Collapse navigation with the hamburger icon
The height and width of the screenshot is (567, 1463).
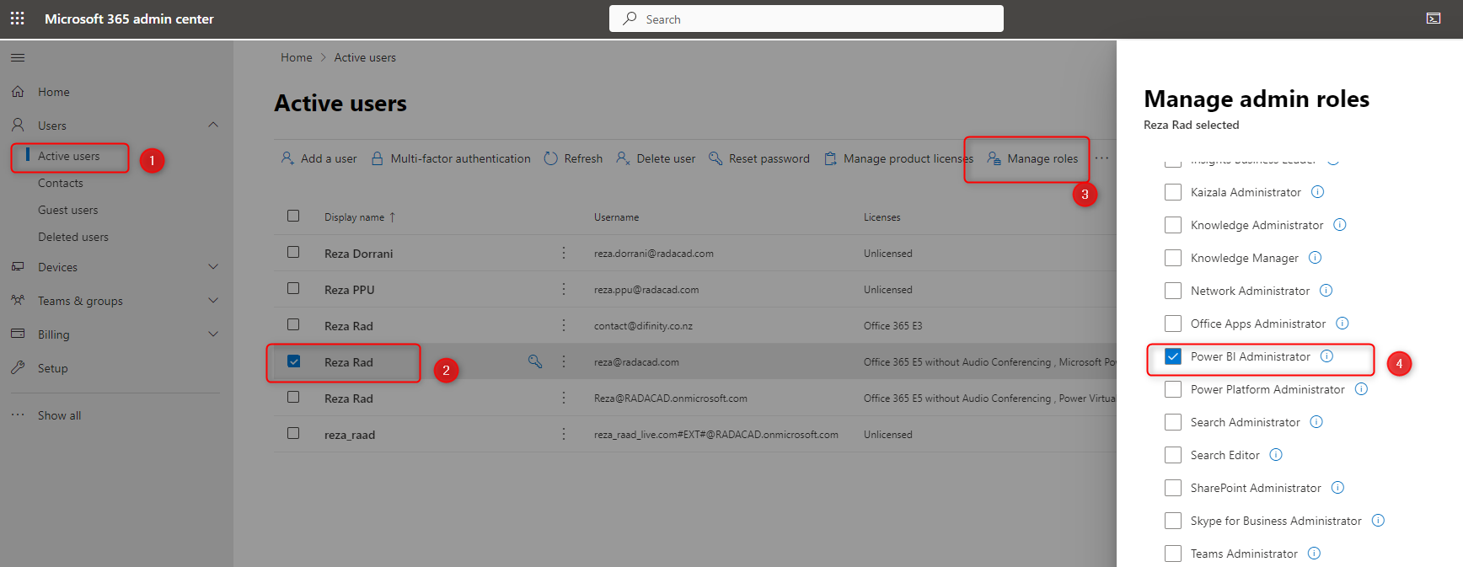click(18, 57)
